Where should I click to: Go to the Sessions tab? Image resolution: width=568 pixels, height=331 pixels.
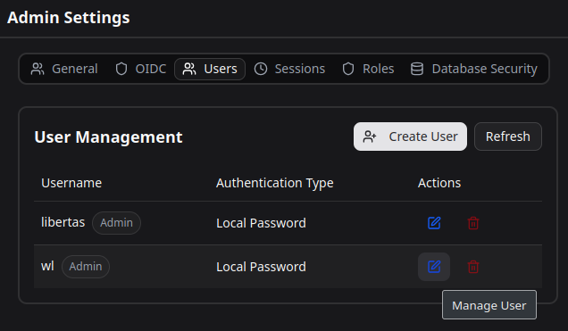[x=289, y=69]
